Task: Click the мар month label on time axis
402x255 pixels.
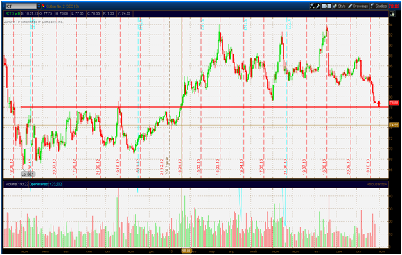Action: tap(212, 252)
